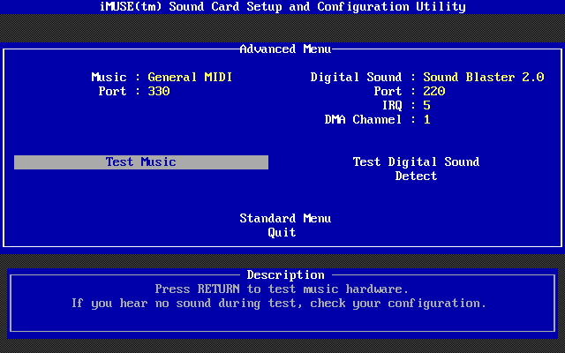Click the Description panel heading
Viewport: 565px width, 353px height.
pyautogui.click(x=285, y=275)
